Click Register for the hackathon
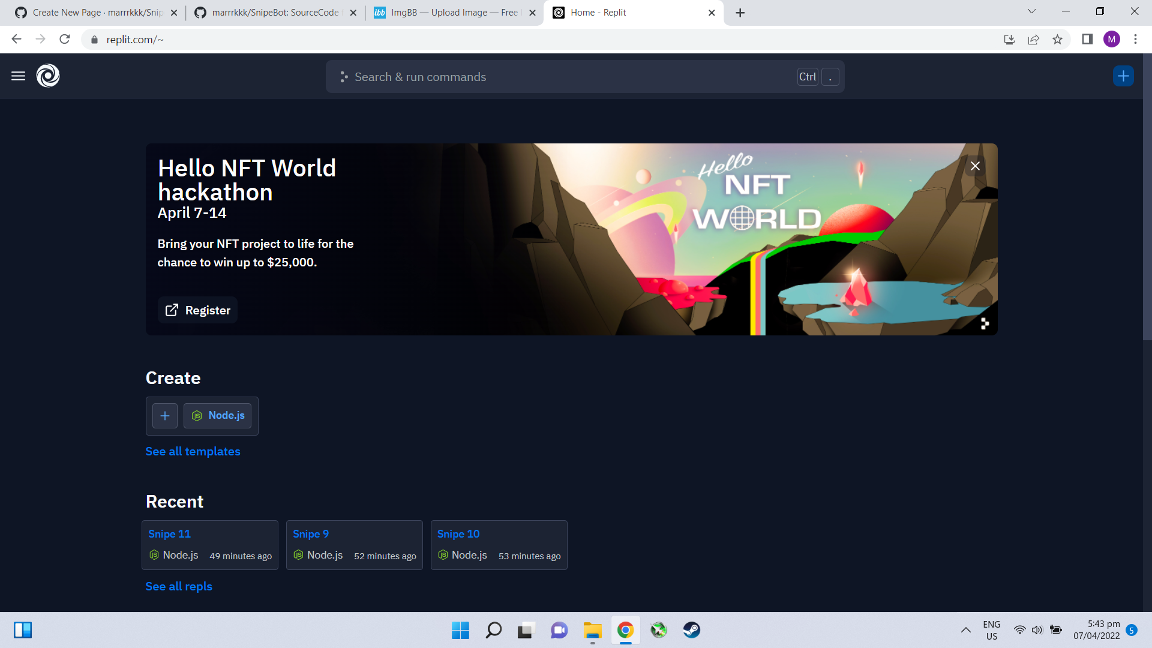This screenshot has height=648, width=1152. (x=197, y=310)
